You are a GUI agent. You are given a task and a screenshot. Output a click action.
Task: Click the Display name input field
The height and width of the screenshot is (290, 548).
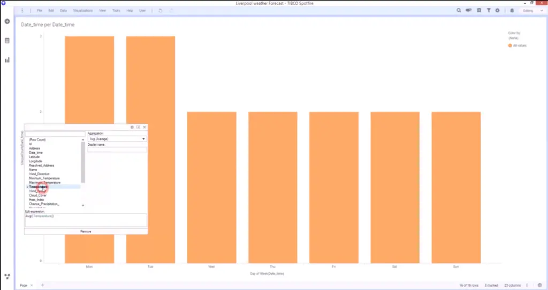[x=117, y=150]
